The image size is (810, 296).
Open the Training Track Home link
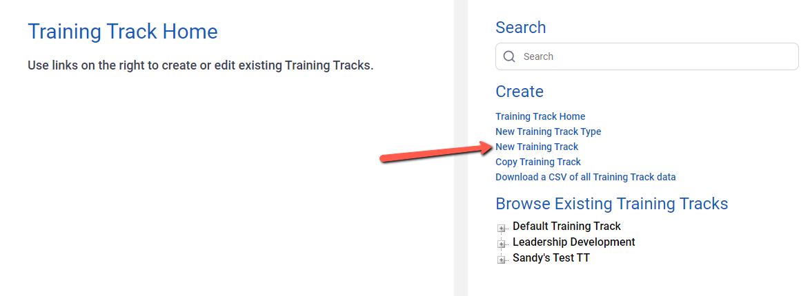coord(540,116)
